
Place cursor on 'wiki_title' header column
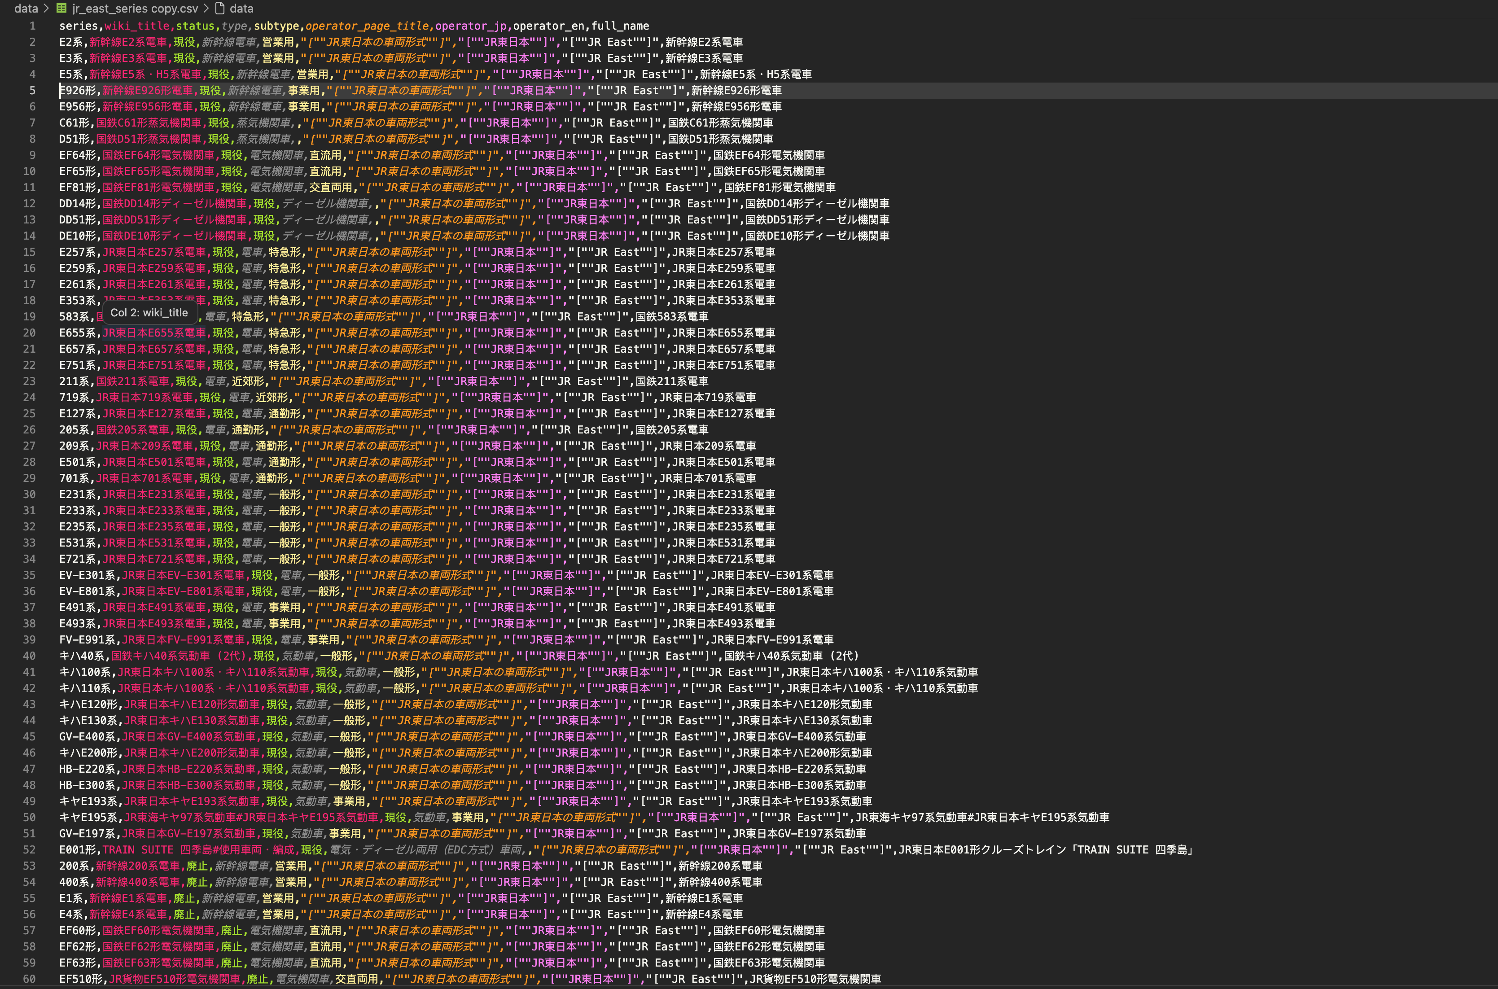[x=137, y=26]
